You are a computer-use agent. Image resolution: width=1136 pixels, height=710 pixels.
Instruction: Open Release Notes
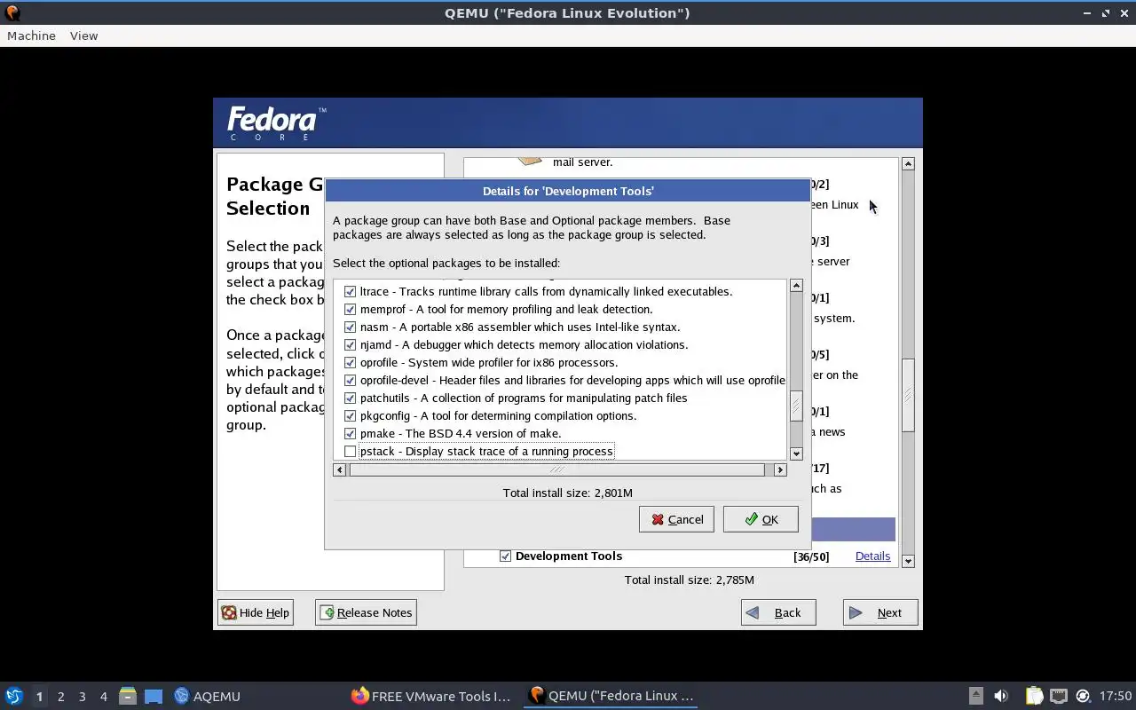366,612
